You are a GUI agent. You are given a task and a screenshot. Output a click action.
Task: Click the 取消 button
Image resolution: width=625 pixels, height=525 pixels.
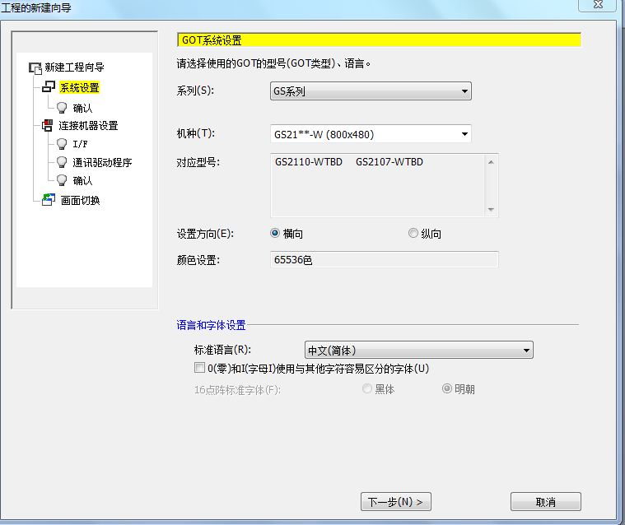(x=545, y=502)
